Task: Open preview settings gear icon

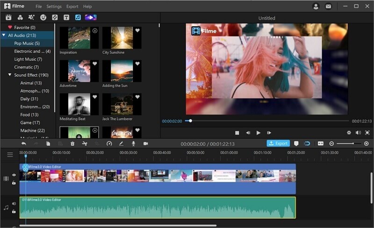Action: 349,133
